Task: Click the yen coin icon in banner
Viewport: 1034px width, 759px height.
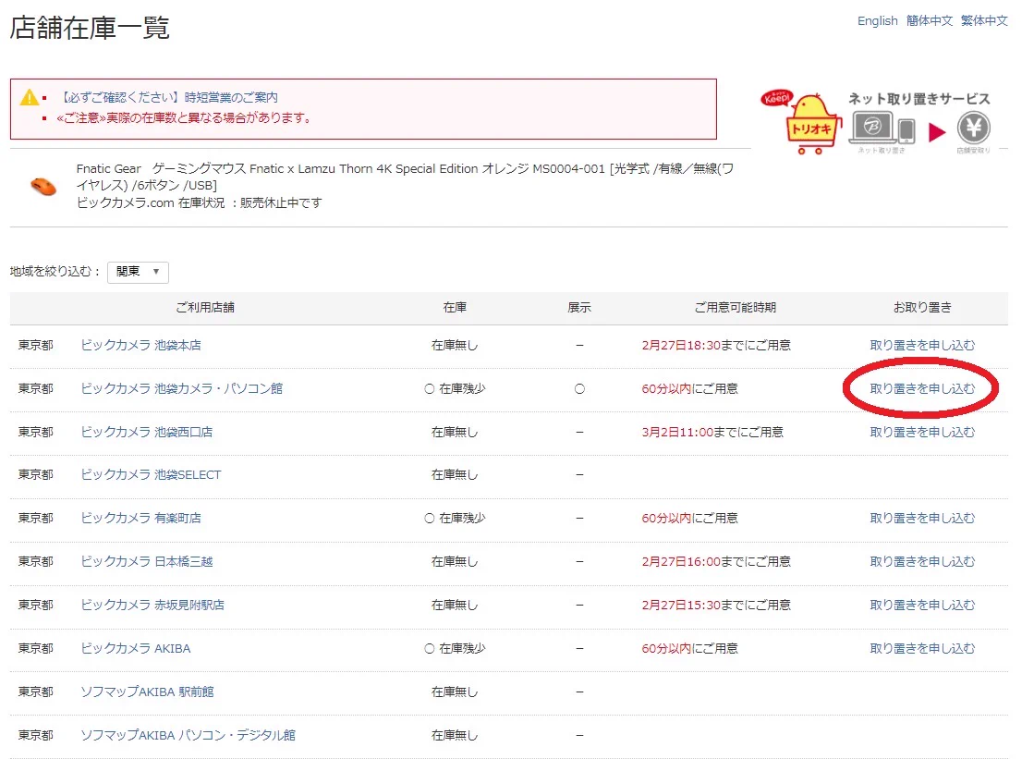Action: [973, 128]
